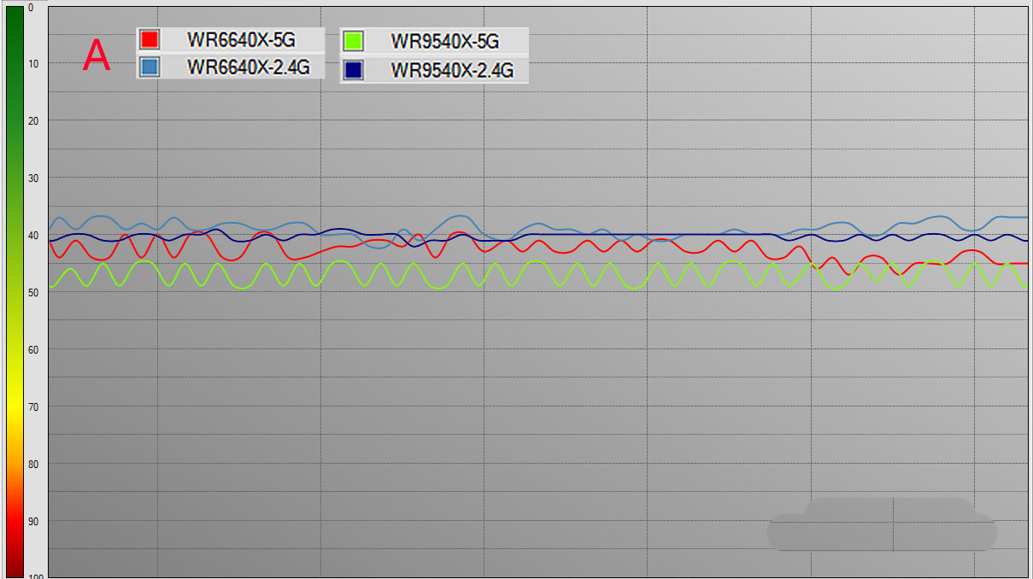Click the green WR9540X-5G legend swatch
Viewport: 1033px width, 579px height.
click(354, 40)
